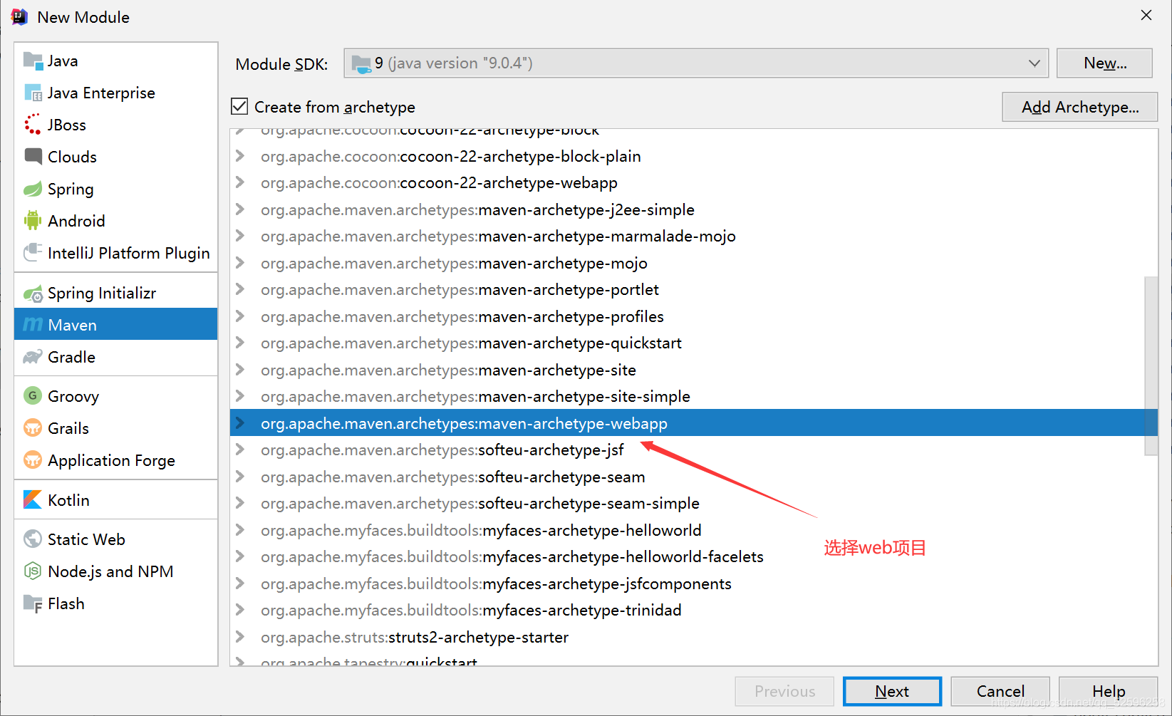Click the Maven 'm' icon
Viewport: 1172px width, 716px height.
click(33, 325)
